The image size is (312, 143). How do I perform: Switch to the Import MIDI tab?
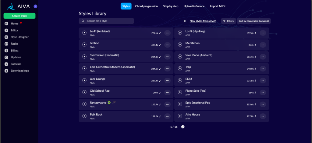pyautogui.click(x=218, y=6)
